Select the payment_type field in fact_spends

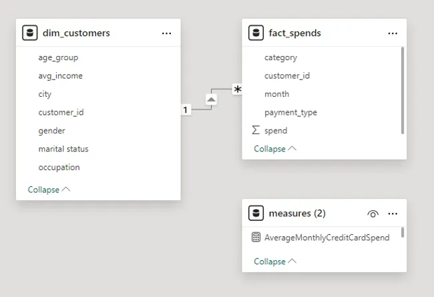click(290, 112)
